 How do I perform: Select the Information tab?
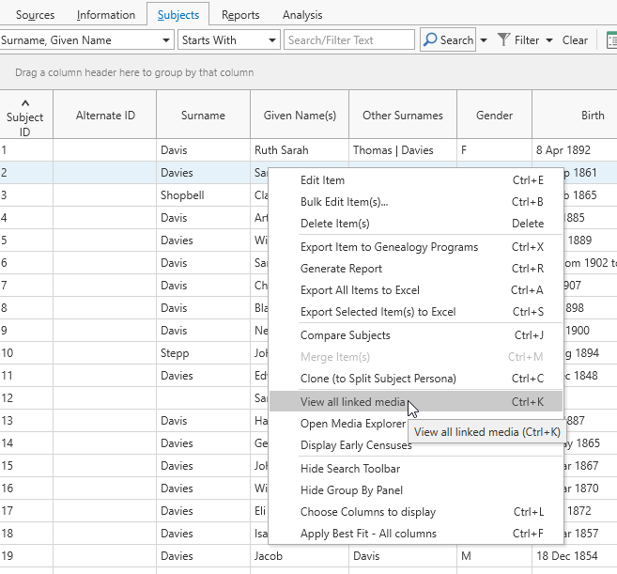106,15
